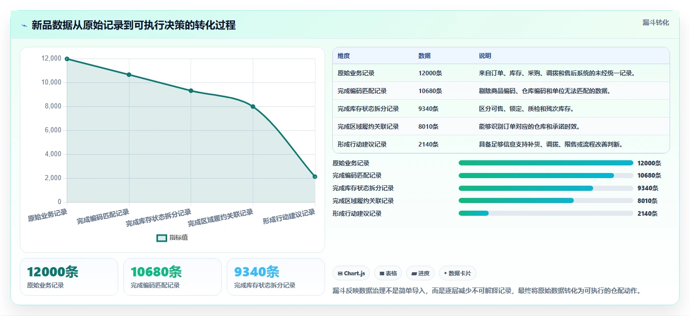Toggle the 指标值 legend color box
The width and height of the screenshot is (690, 316).
pos(162,238)
